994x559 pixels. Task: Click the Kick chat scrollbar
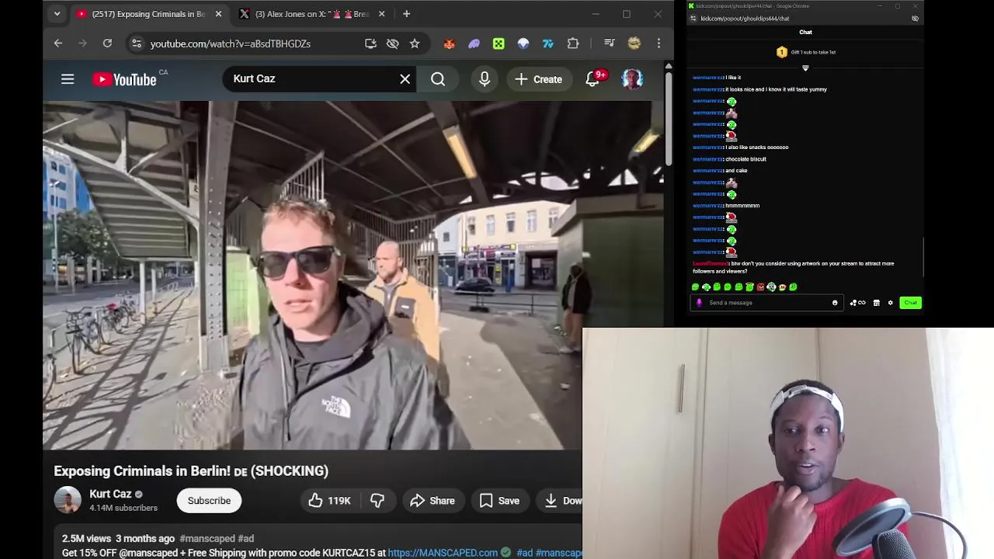coord(923,256)
